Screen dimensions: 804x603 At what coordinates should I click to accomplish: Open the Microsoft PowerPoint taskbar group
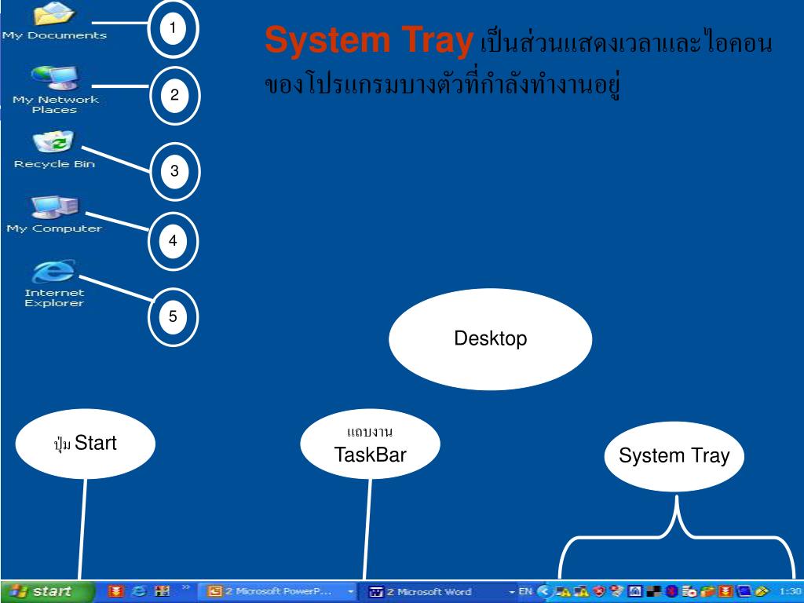pos(277,592)
